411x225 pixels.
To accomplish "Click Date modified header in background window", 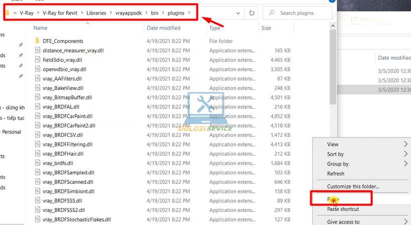I will click(x=394, y=57).
